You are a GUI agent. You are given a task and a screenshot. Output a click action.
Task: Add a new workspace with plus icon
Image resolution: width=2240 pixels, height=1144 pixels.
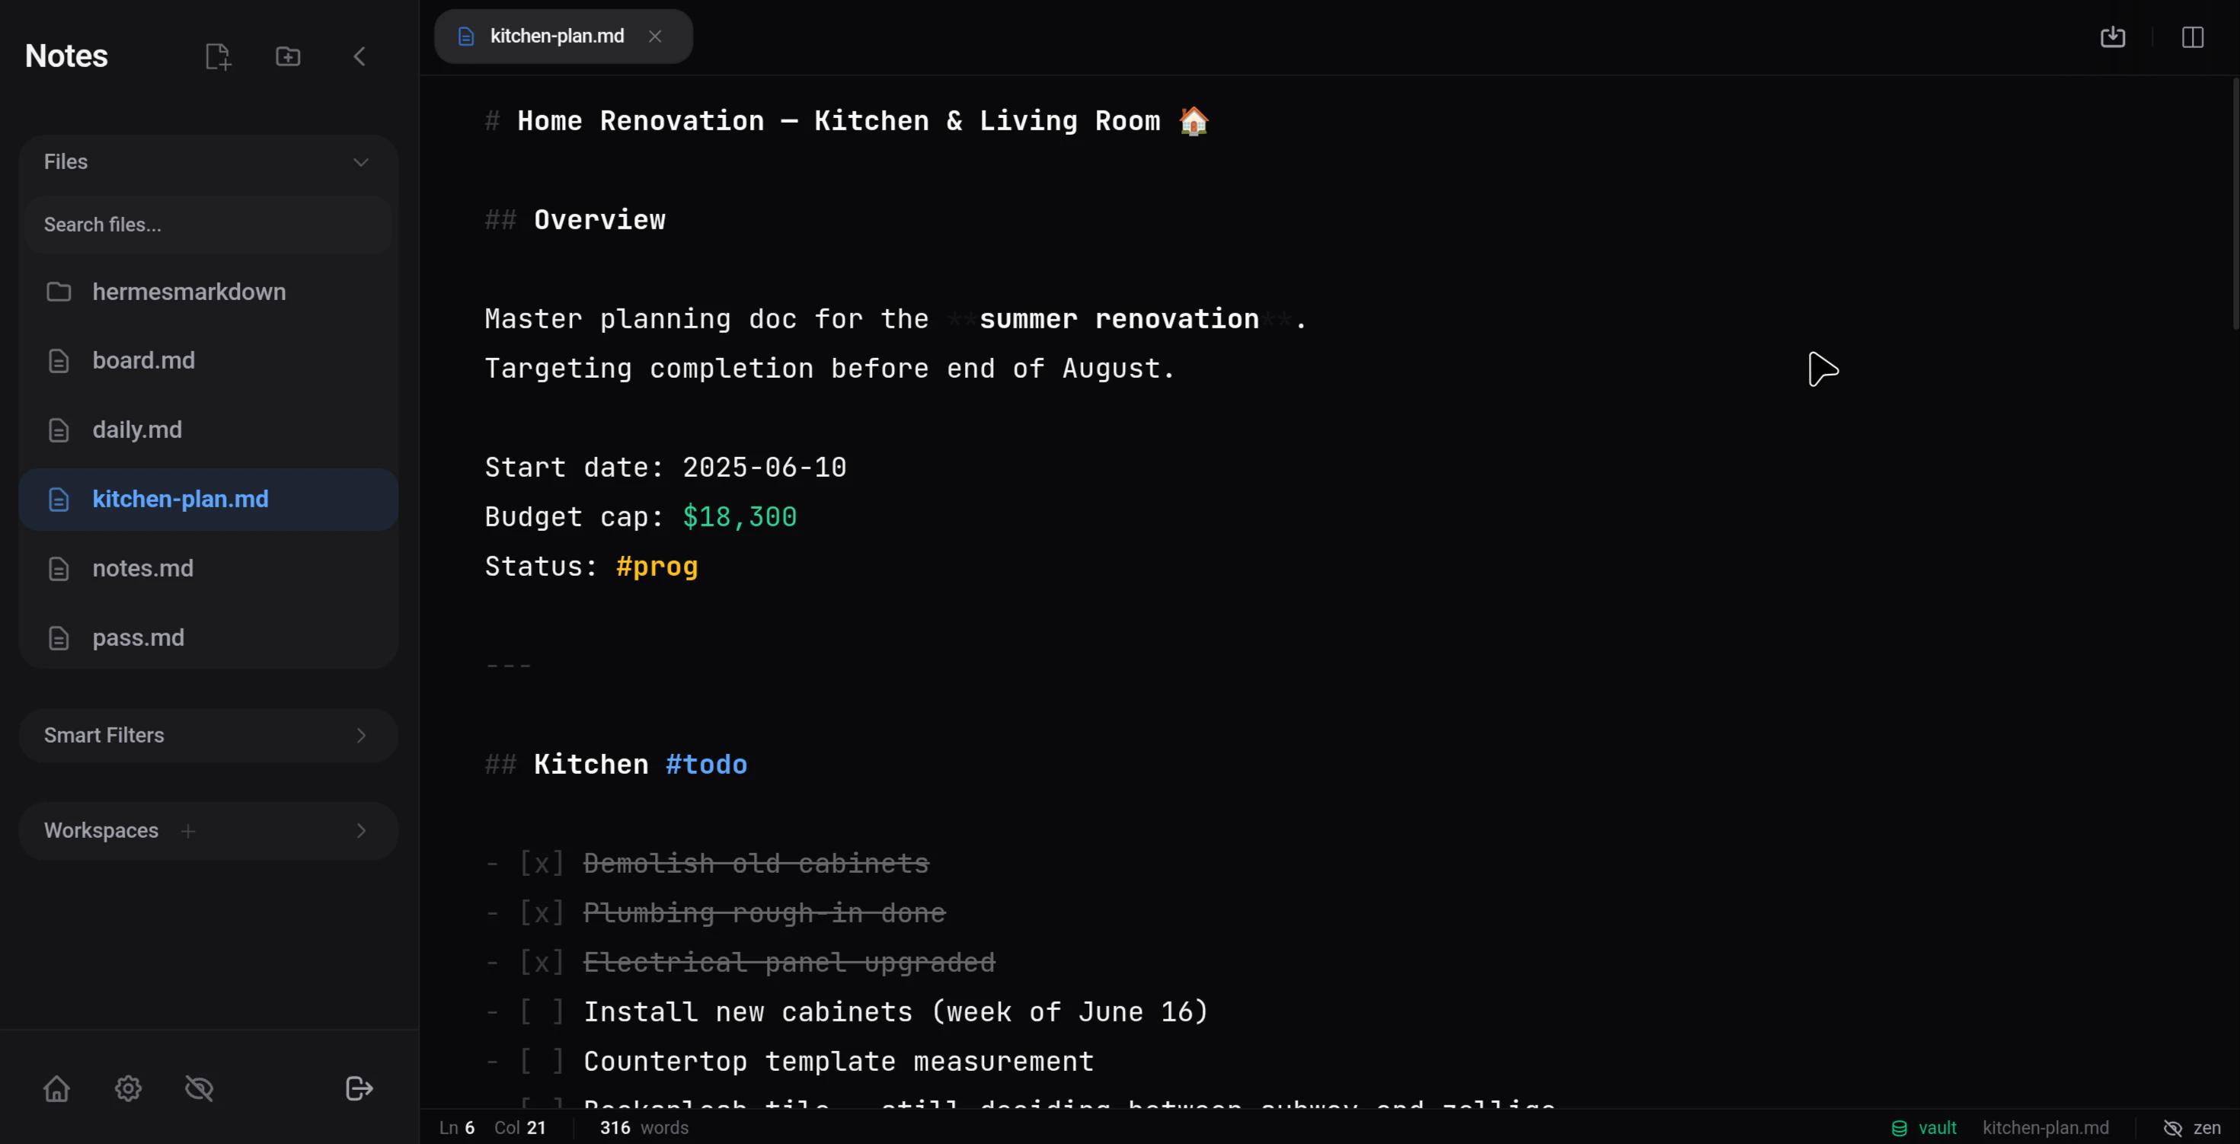pos(188,831)
